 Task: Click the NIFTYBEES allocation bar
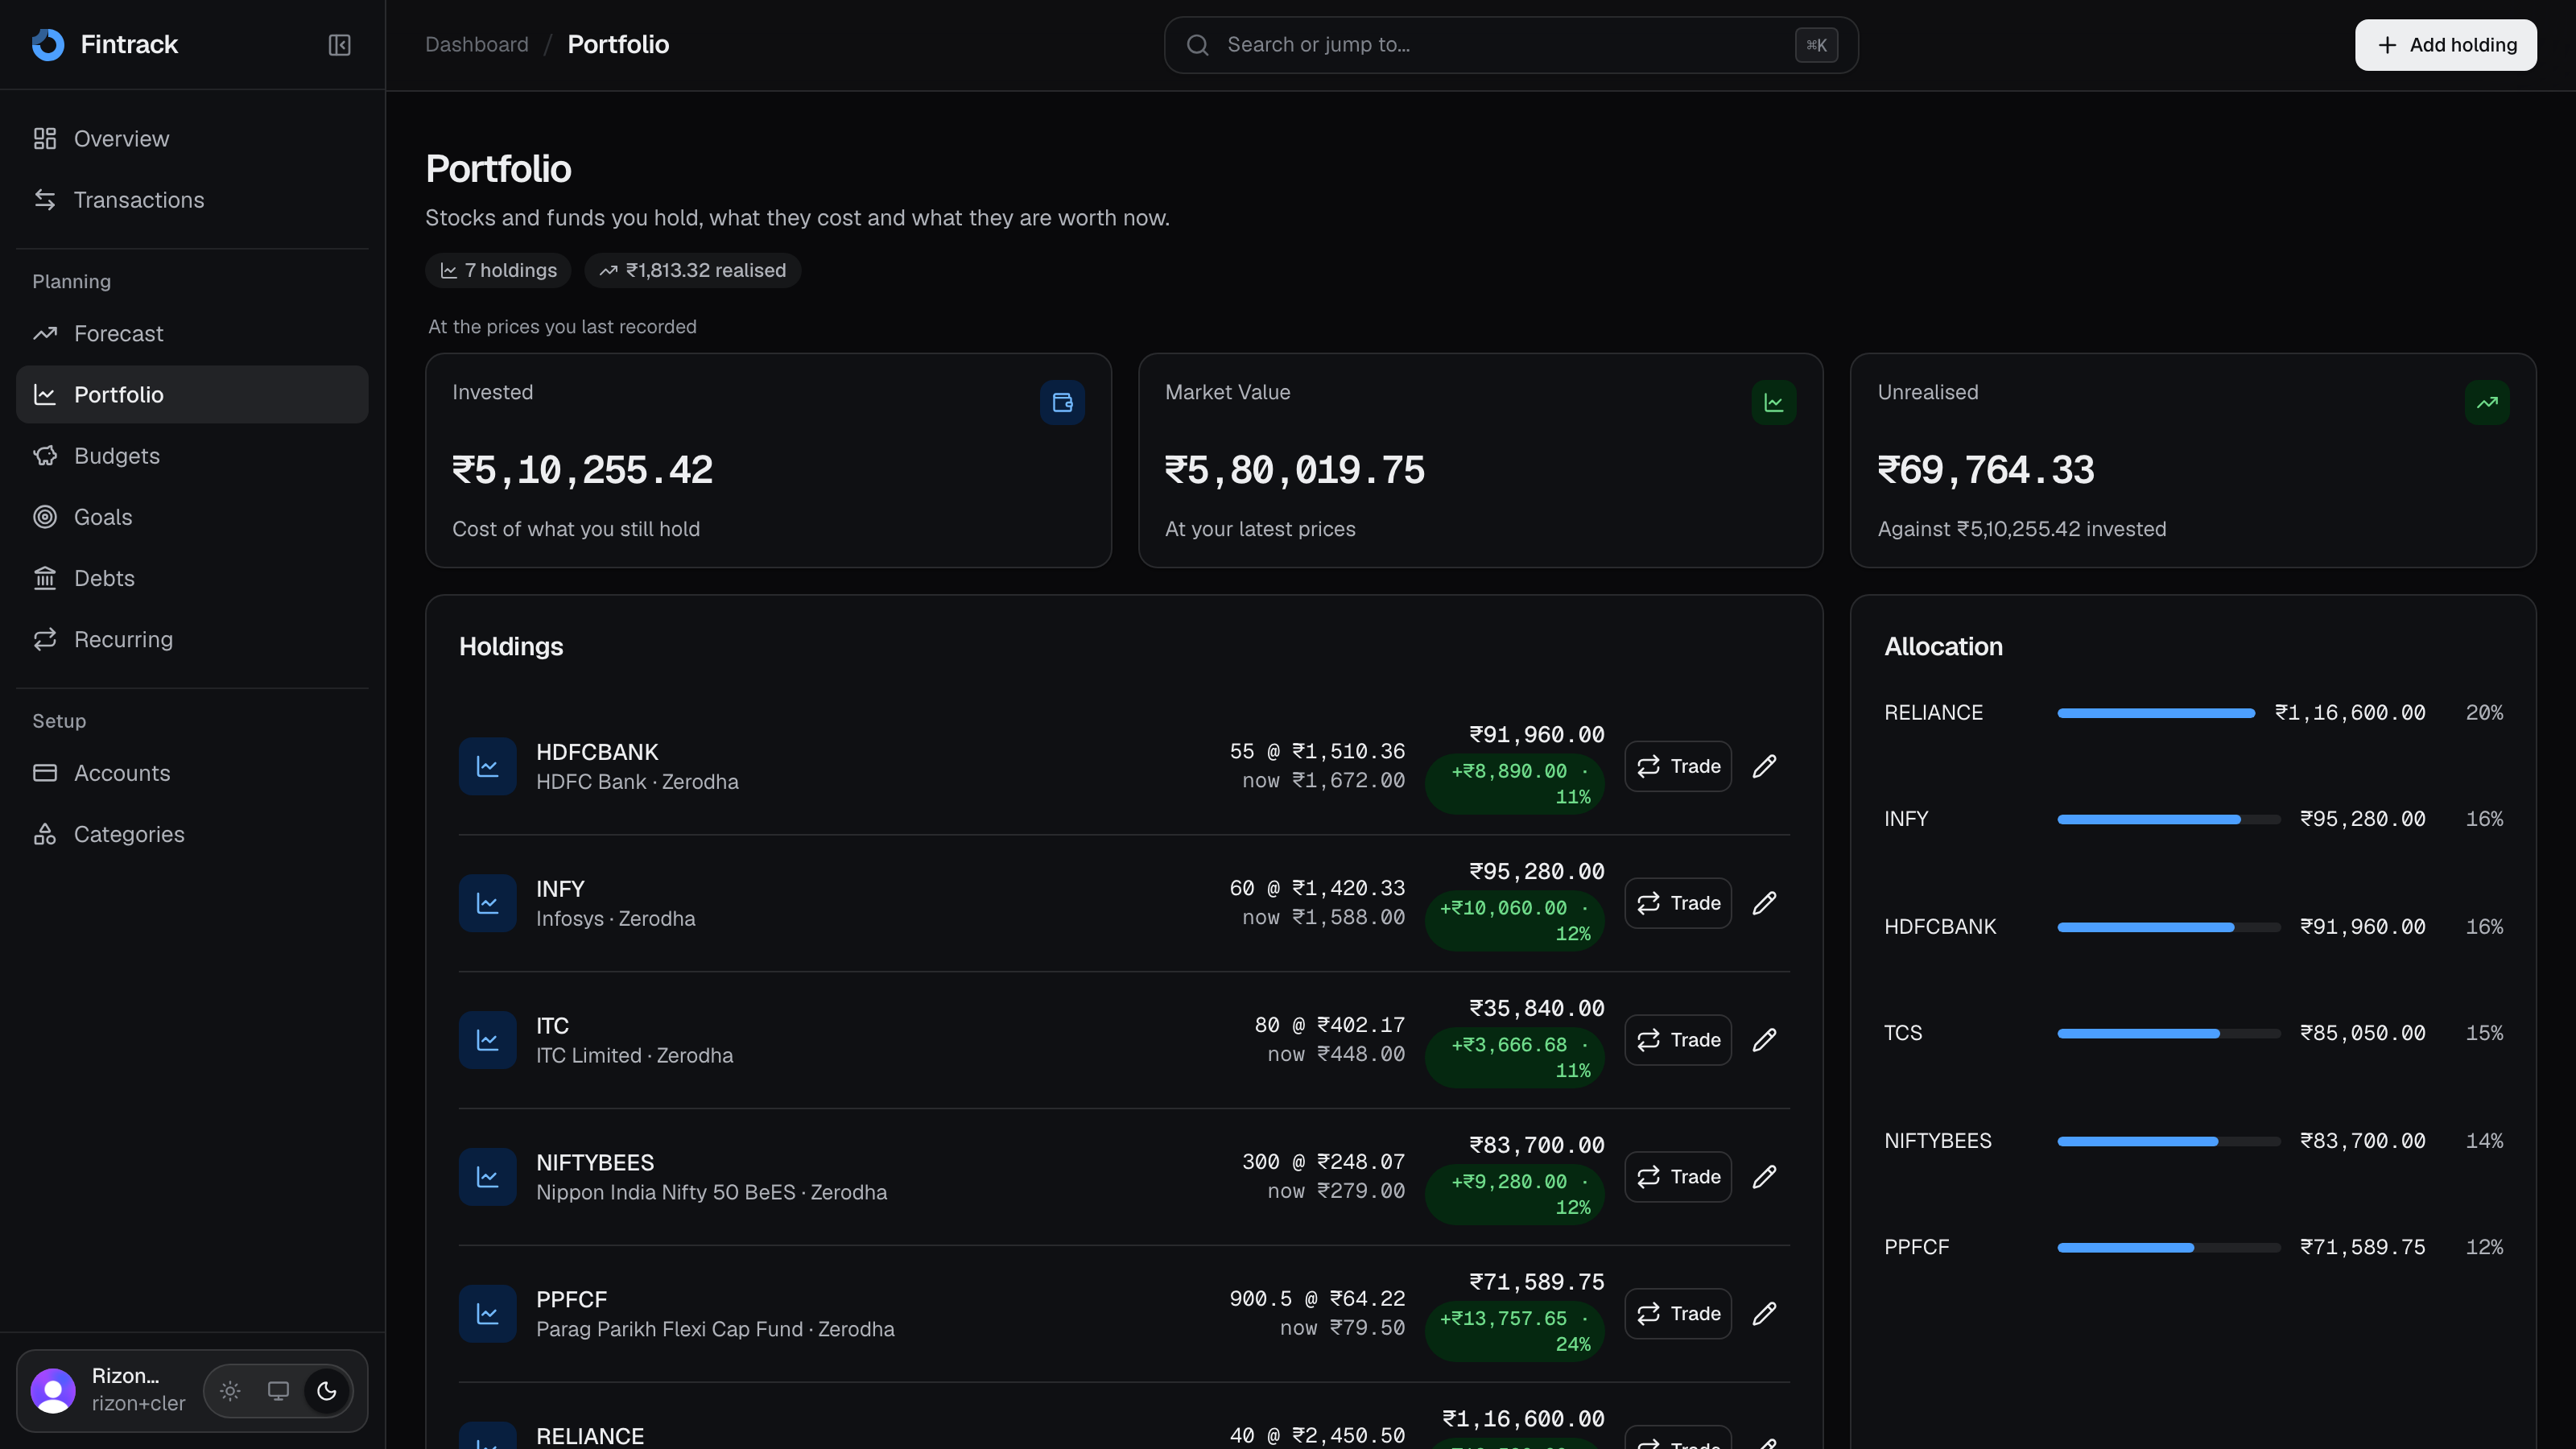pyautogui.click(x=2169, y=1142)
